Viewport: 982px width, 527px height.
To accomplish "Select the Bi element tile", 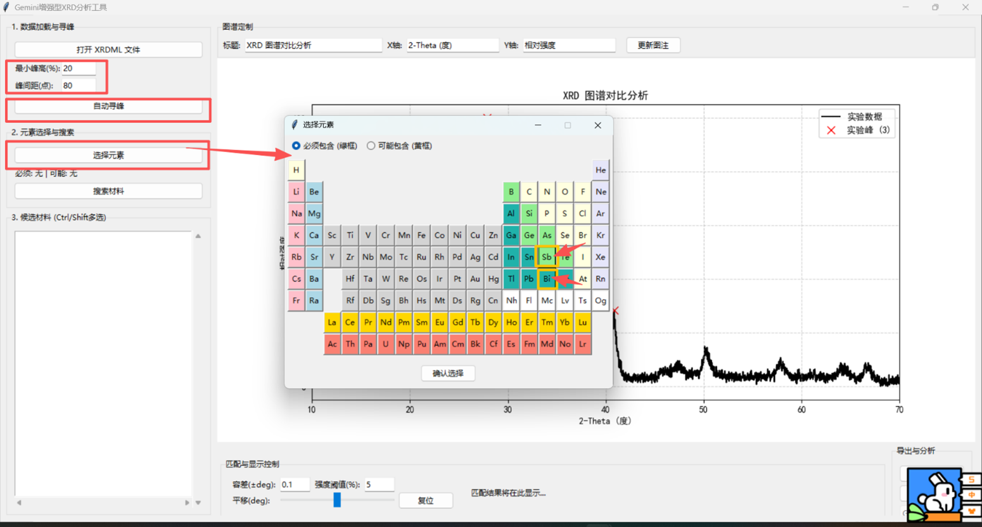I will coord(547,279).
